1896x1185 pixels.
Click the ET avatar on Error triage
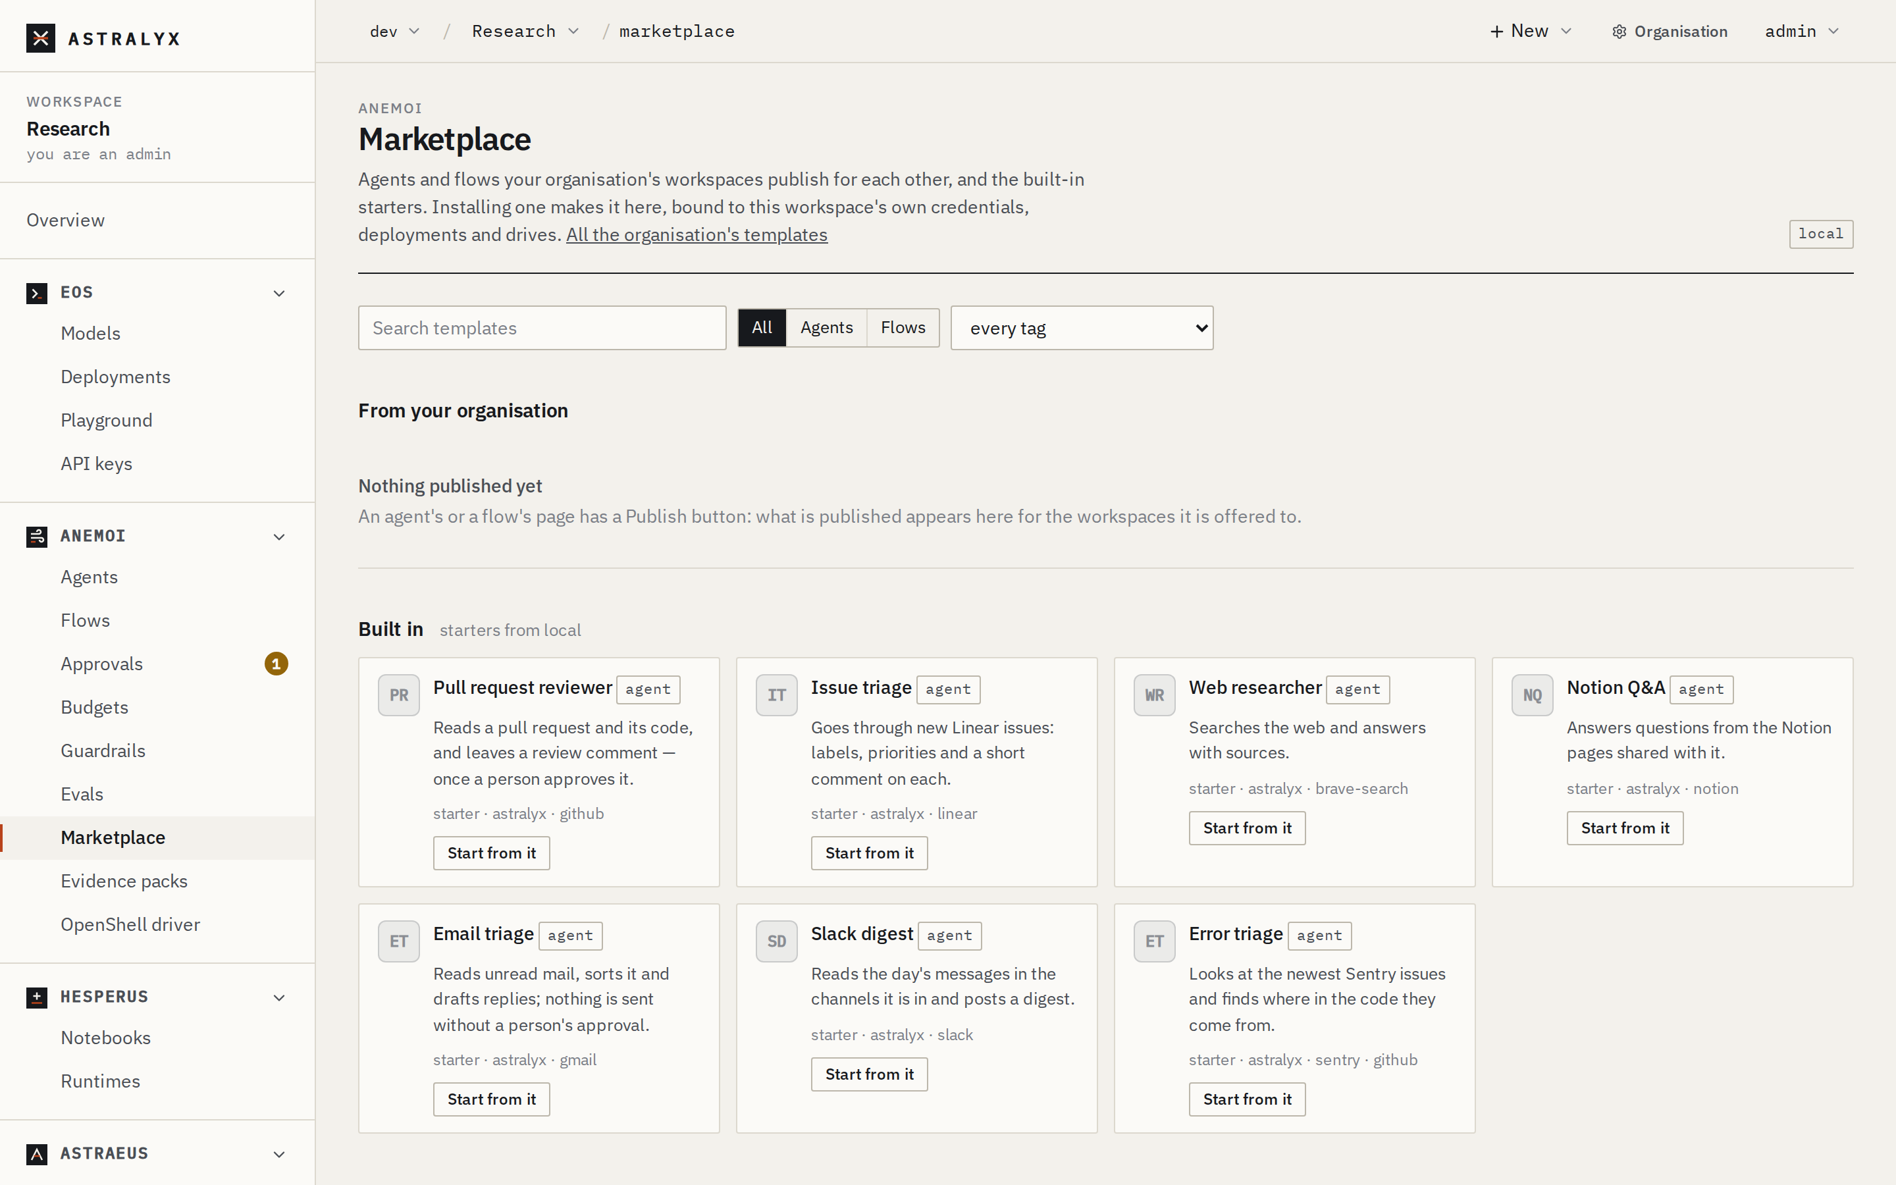(1154, 941)
